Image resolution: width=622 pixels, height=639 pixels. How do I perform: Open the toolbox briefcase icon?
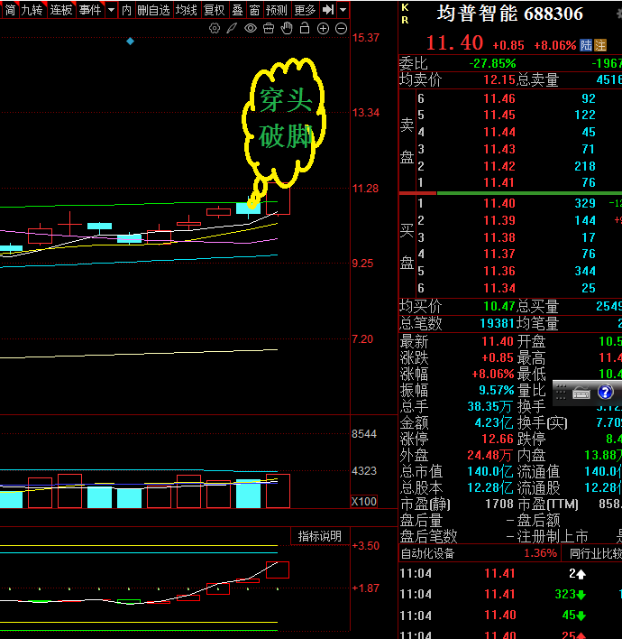[x=269, y=28]
